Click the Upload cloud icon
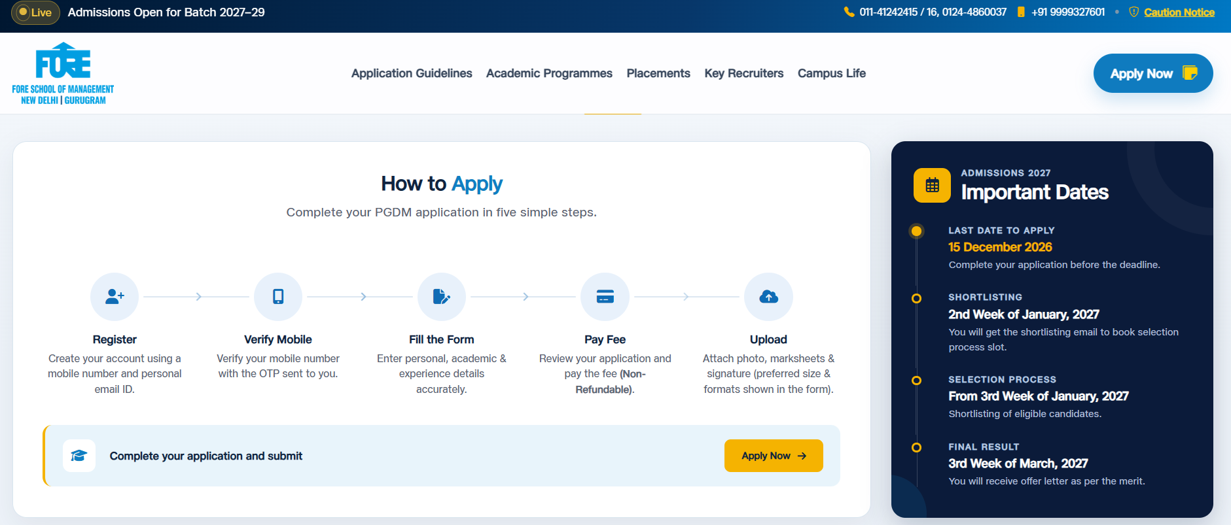Viewport: 1231px width, 525px height. [x=768, y=297]
